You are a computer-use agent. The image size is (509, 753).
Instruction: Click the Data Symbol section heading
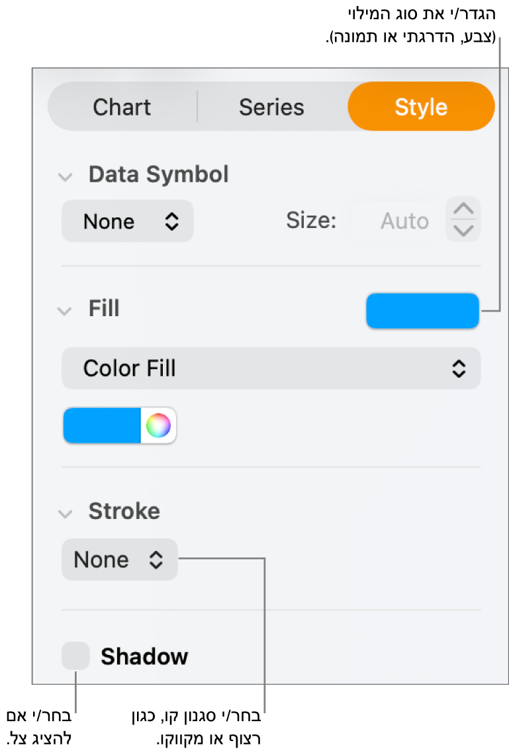coord(159,174)
